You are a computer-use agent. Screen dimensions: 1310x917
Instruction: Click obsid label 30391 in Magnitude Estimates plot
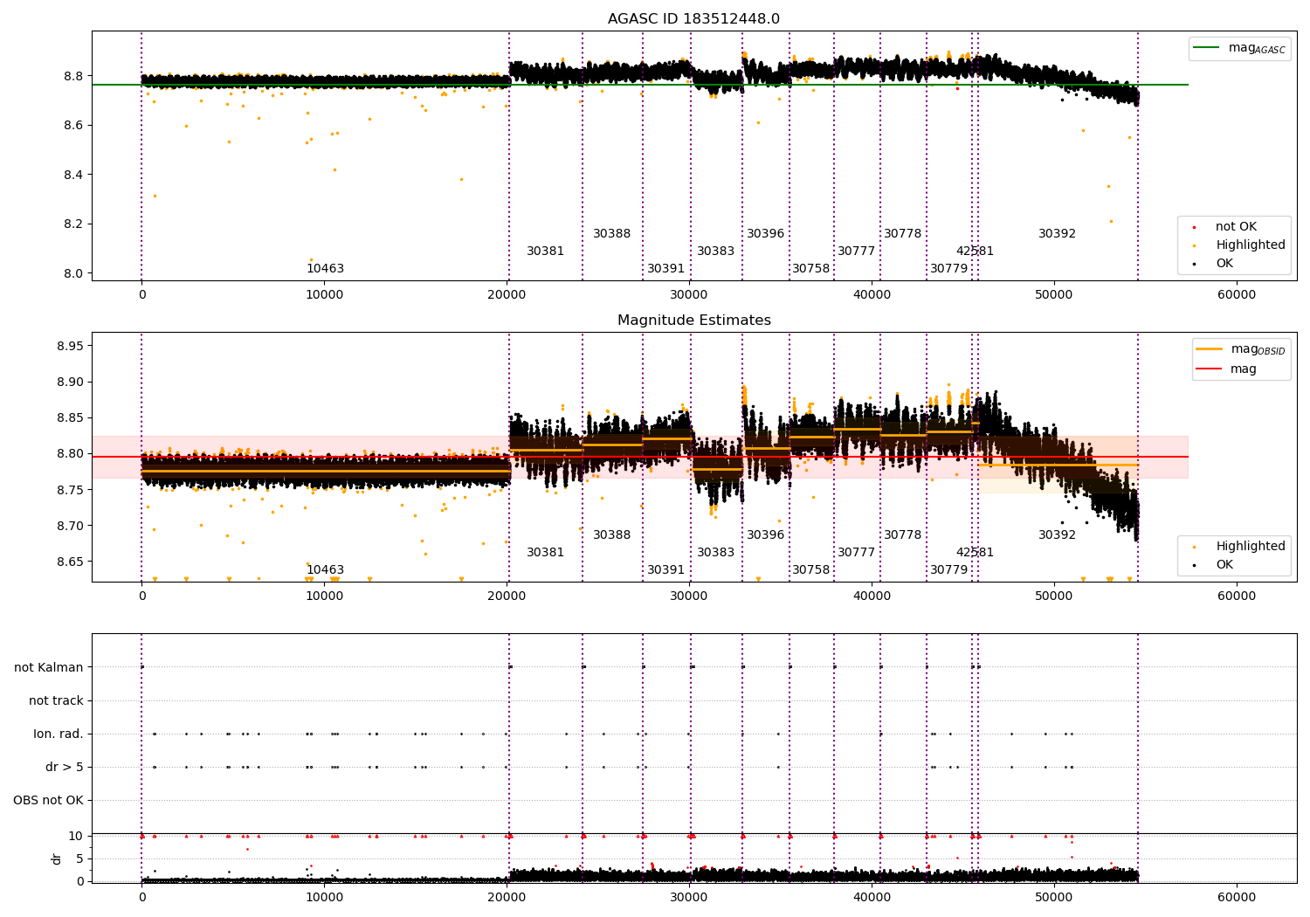pos(665,570)
